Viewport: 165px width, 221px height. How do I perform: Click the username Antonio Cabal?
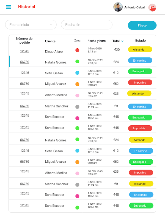coord(134,7)
